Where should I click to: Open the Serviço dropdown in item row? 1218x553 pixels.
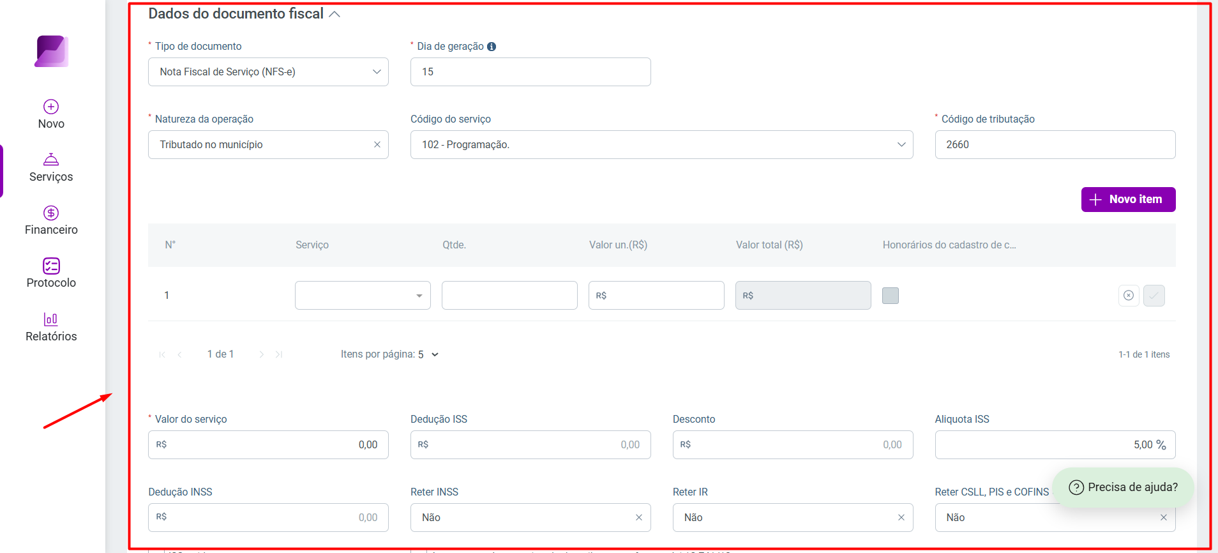(363, 296)
